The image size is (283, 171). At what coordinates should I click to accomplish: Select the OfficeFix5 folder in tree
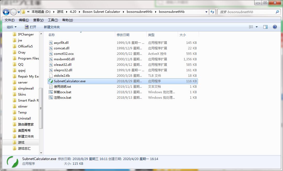(23, 46)
